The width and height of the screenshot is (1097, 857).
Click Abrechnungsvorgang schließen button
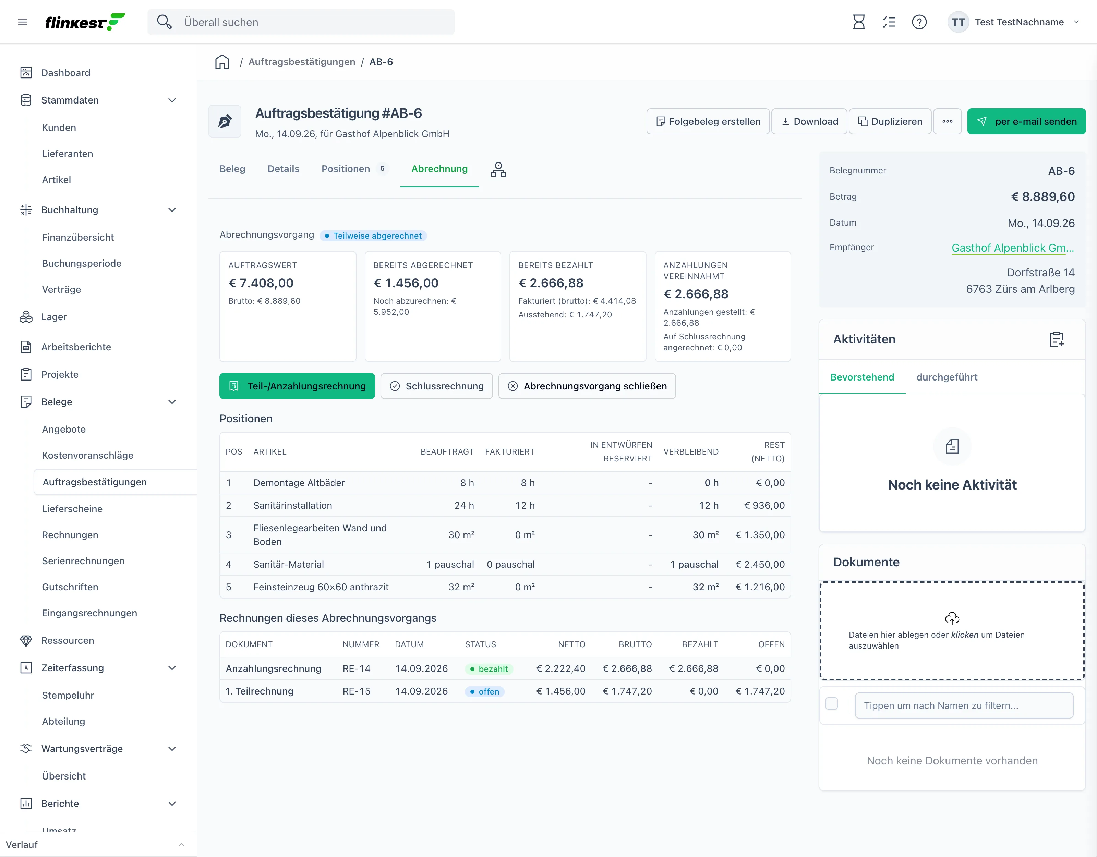click(x=587, y=386)
